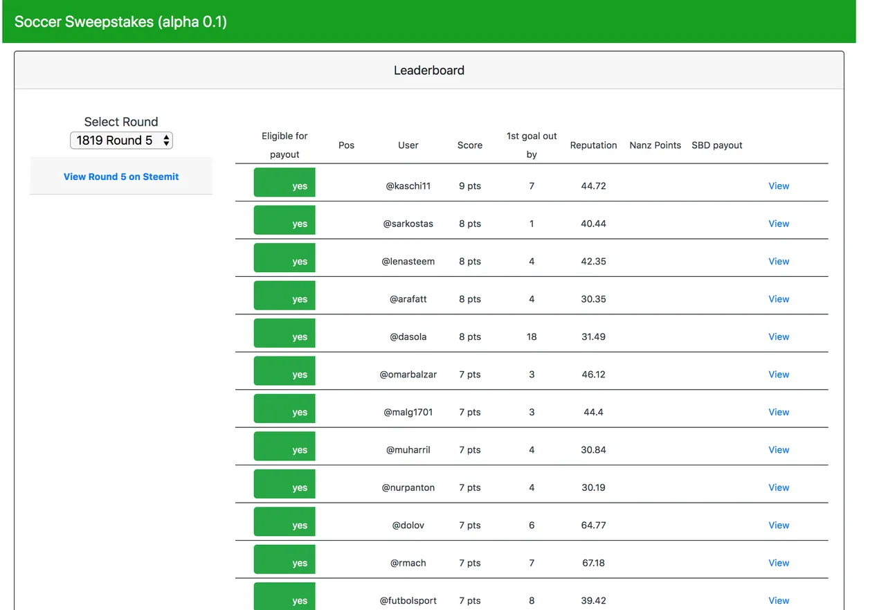
Task: Open View for @dasola
Action: [x=779, y=337]
